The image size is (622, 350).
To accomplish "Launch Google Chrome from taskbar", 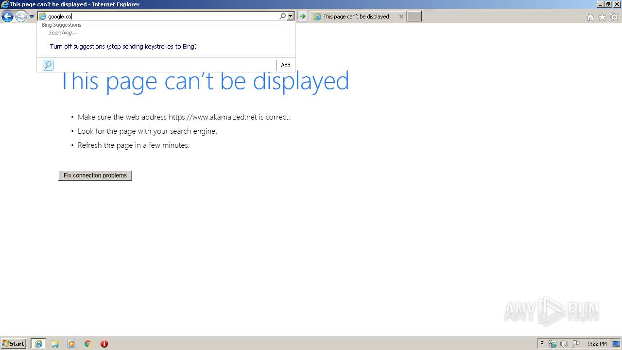I will 88,344.
